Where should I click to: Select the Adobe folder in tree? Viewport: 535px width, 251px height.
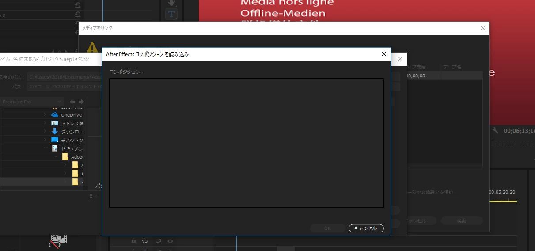point(77,156)
